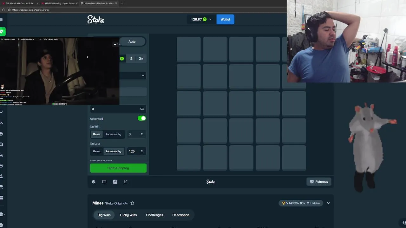Open a new browser tab with plus
The height and width of the screenshot is (228, 406).
pyautogui.click(x=122, y=3)
